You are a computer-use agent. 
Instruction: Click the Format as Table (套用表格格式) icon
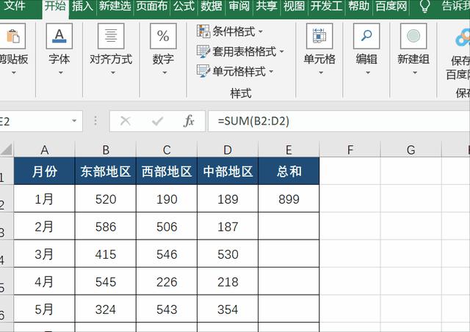click(203, 51)
